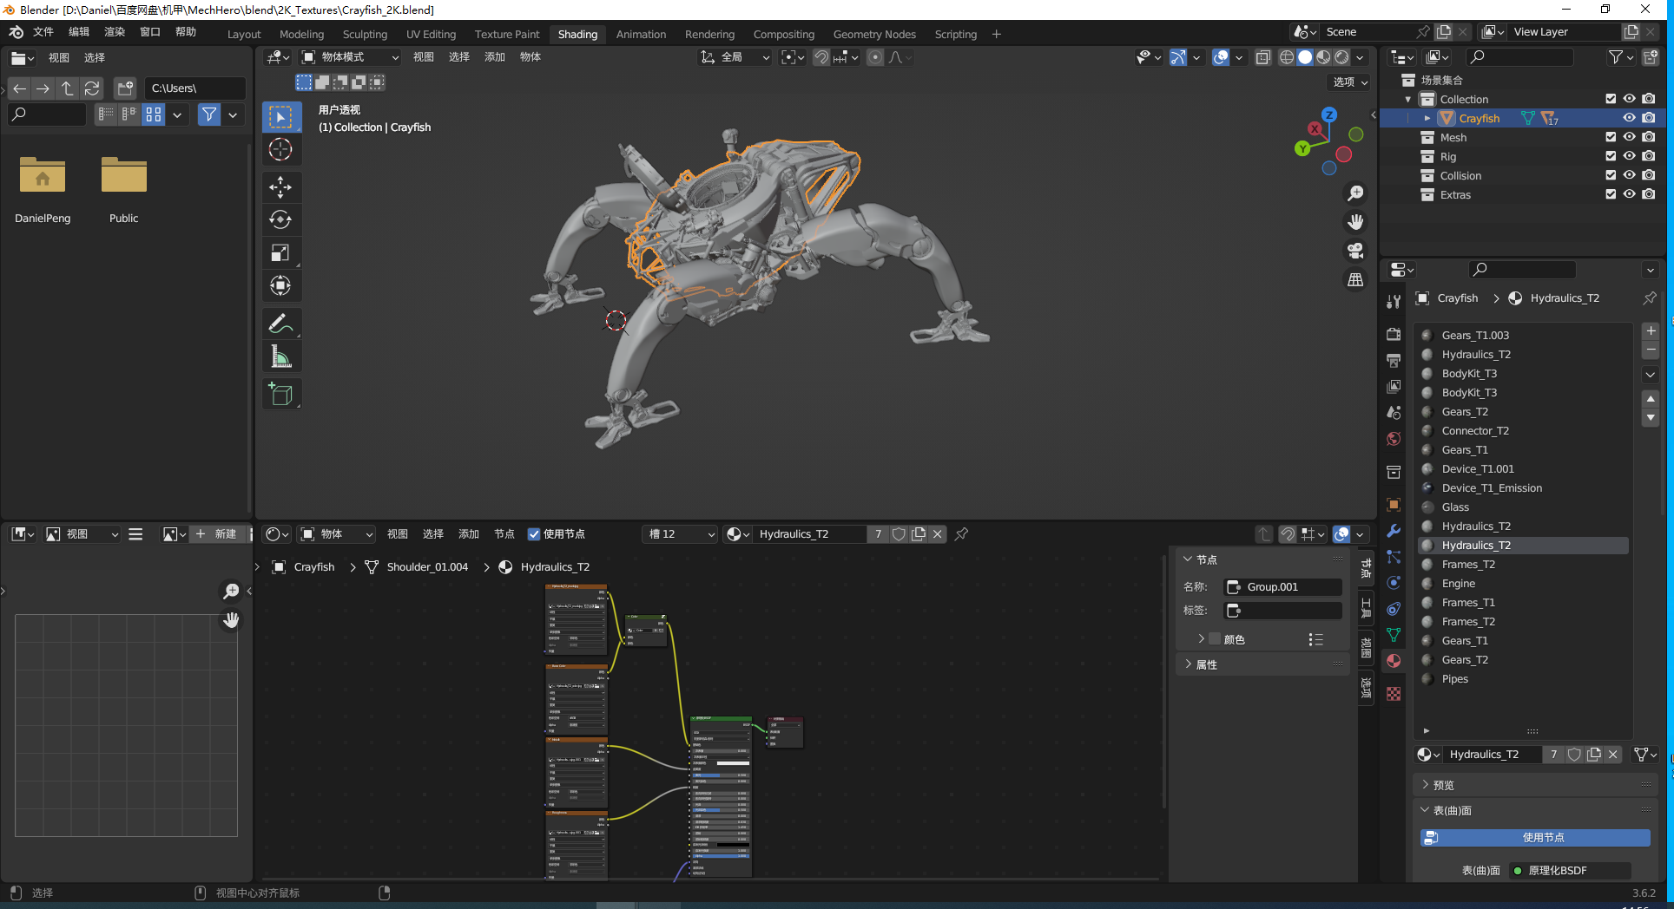Viewport: 1674px width, 909px height.
Task: Toggle camera view in viewport
Action: [x=1354, y=251]
